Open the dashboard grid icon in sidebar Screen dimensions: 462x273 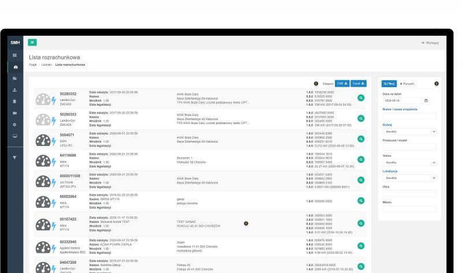click(15, 55)
